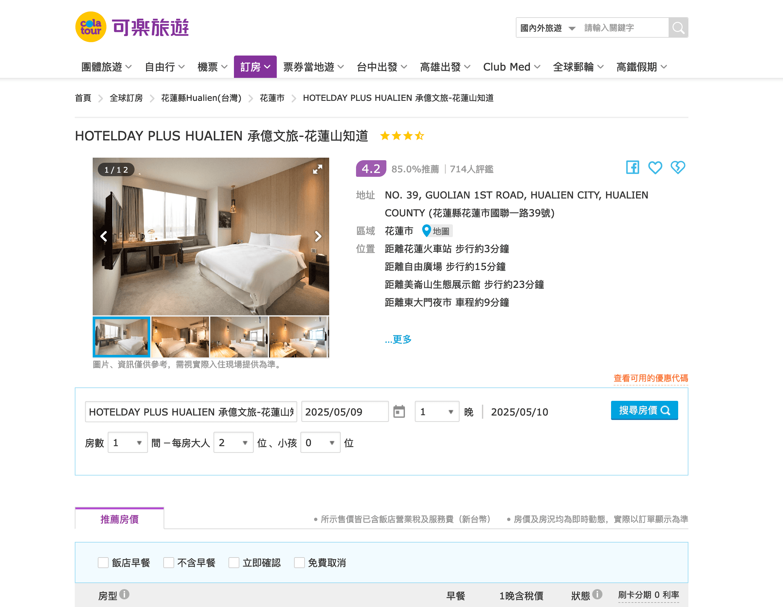Show previous hotel photo arrow
Image resolution: width=783 pixels, height=607 pixels.
pos(104,236)
